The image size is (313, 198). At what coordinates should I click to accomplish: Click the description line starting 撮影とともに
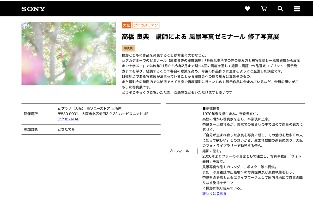164,55
